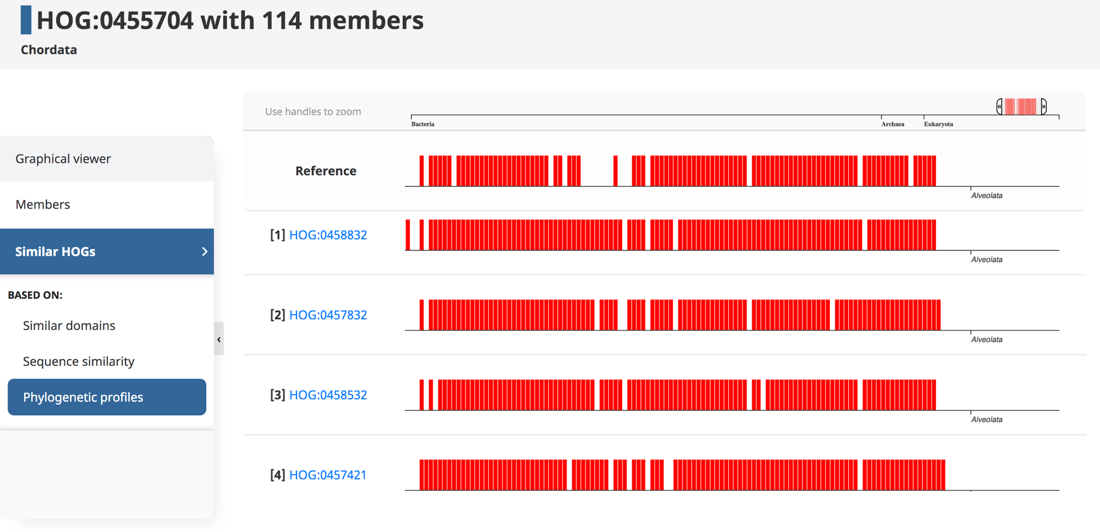Select Phylogenetic profiles option

[83, 397]
